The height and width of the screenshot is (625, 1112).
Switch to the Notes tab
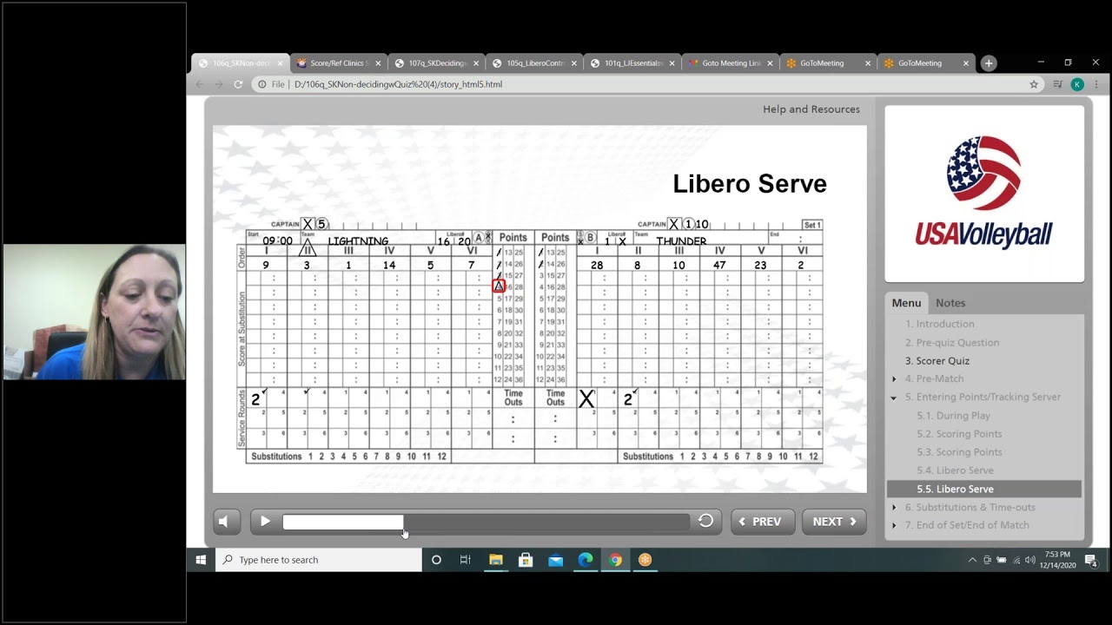(x=950, y=303)
